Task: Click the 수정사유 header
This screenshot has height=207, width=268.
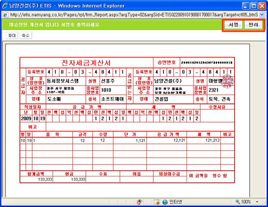Action: coord(217,107)
